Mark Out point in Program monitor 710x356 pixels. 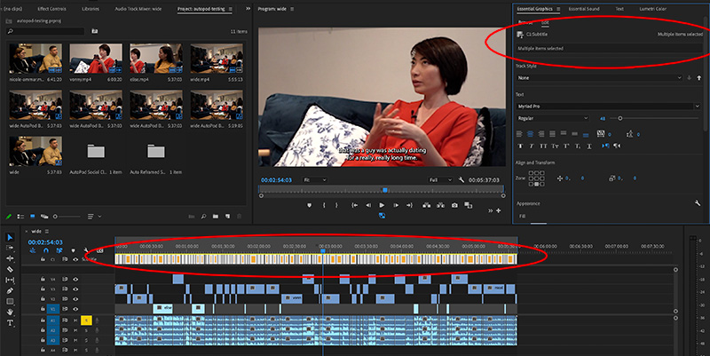point(336,205)
